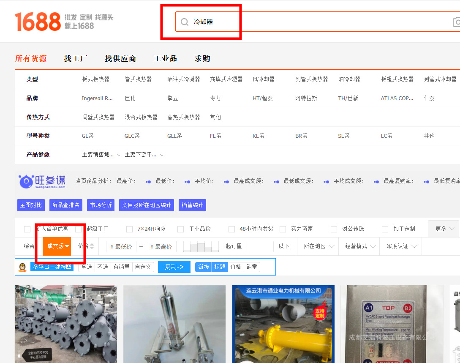Expand 更多 filter options
The width and height of the screenshot is (460, 363).
[x=444, y=229]
